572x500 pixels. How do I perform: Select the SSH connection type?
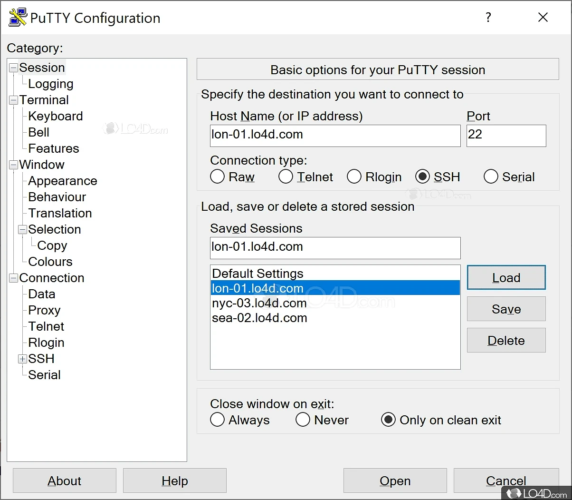422,177
